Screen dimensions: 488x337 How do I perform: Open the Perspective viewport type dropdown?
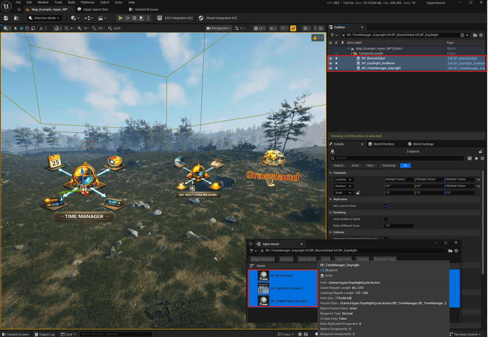tap(219, 28)
